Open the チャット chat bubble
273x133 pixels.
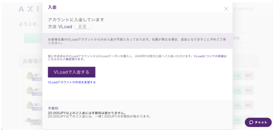click(258, 122)
